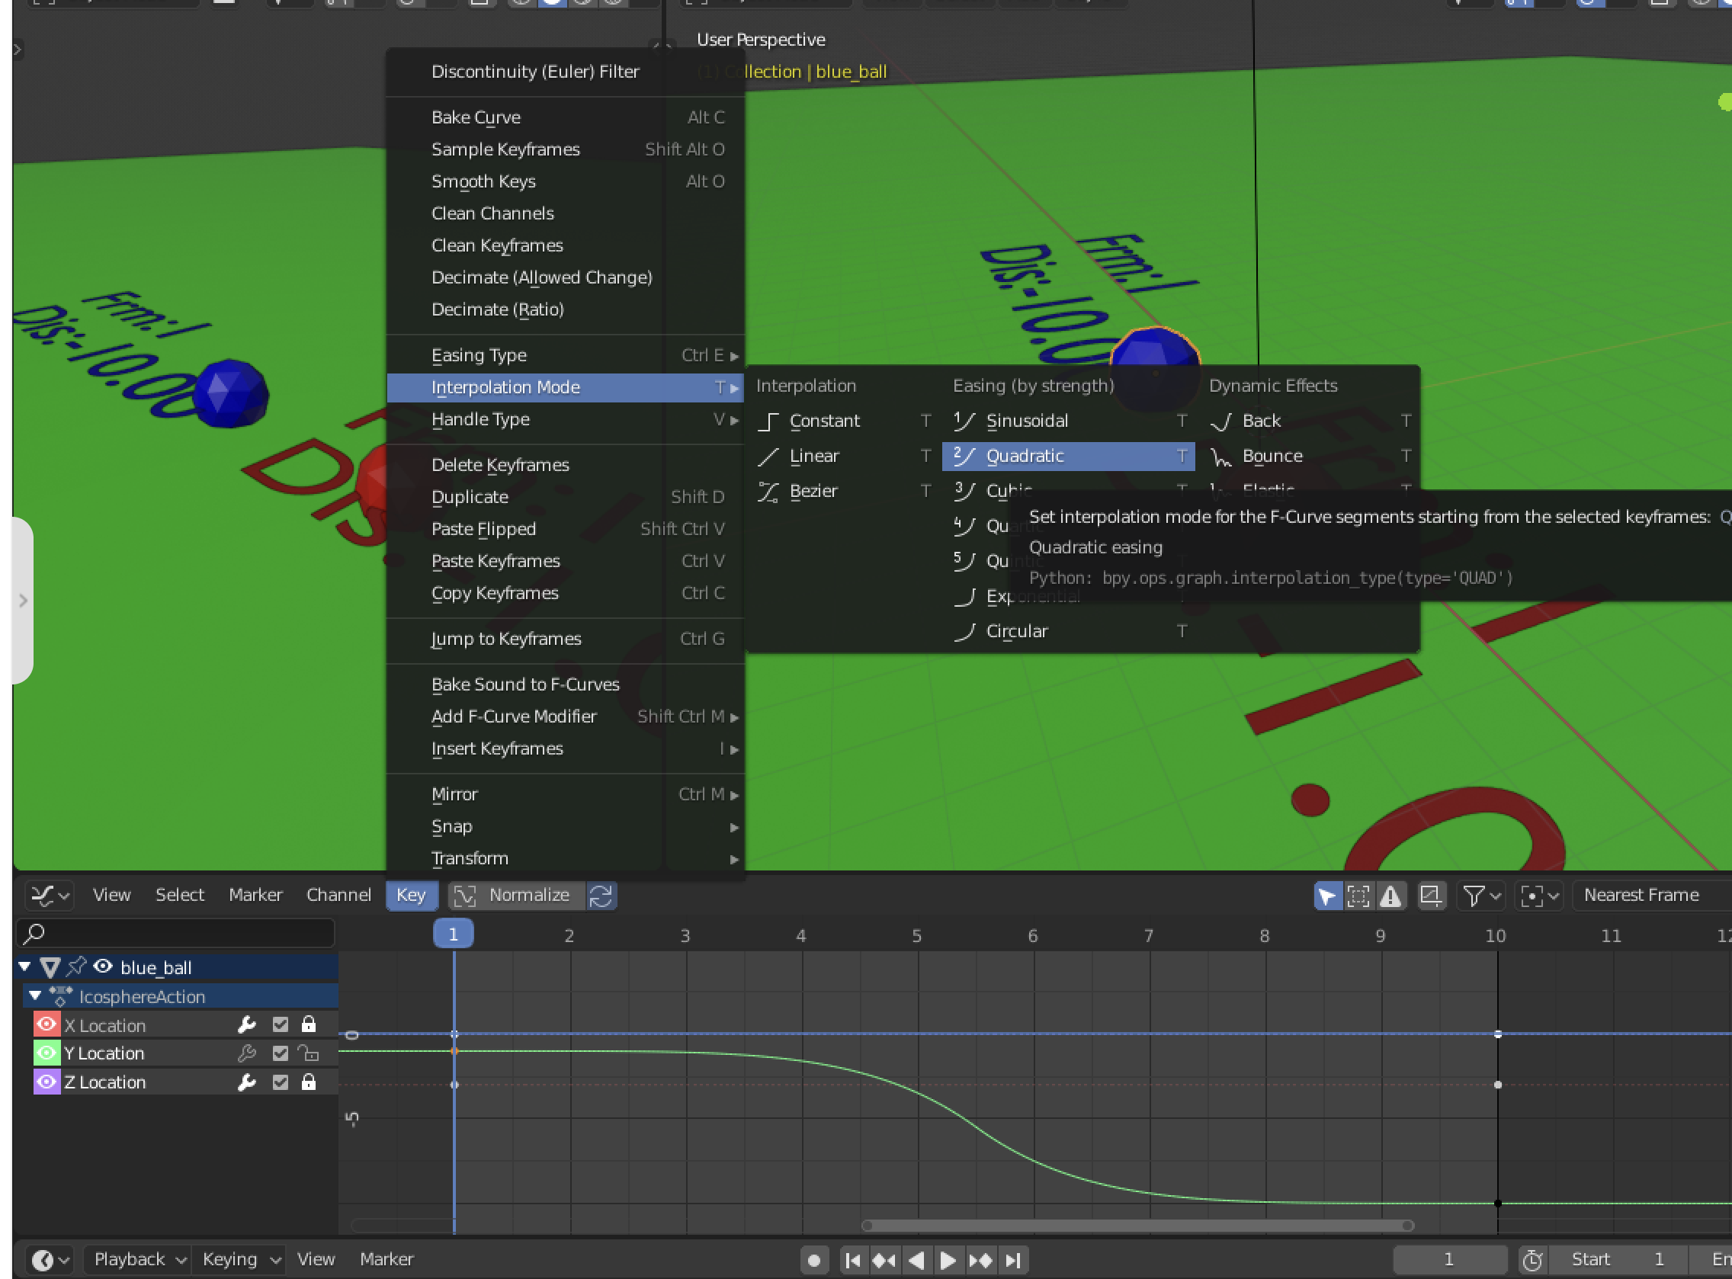Open the Keying dropdown

(239, 1260)
